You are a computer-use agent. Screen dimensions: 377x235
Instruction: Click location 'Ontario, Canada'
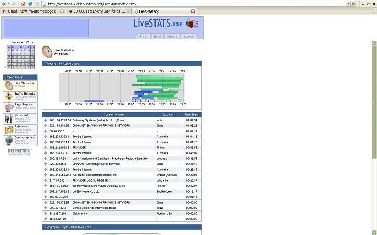[x=167, y=175]
